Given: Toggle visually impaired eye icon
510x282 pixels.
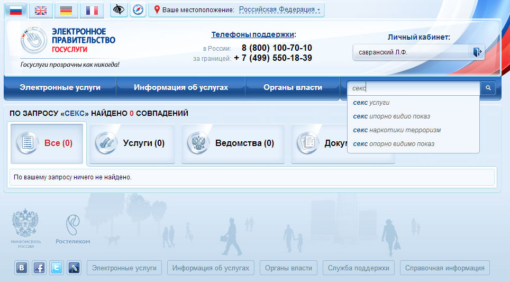Looking at the screenshot, I should [119, 10].
